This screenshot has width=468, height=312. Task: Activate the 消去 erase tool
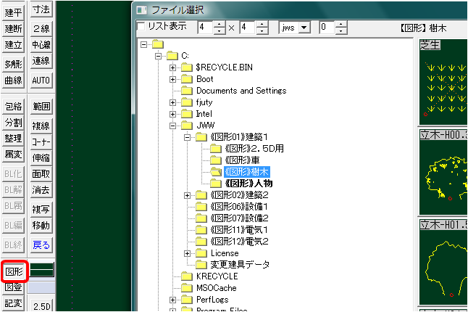41,190
